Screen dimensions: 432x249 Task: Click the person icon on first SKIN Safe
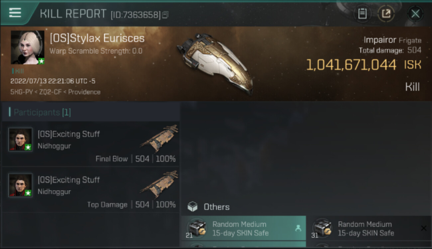[x=298, y=228]
